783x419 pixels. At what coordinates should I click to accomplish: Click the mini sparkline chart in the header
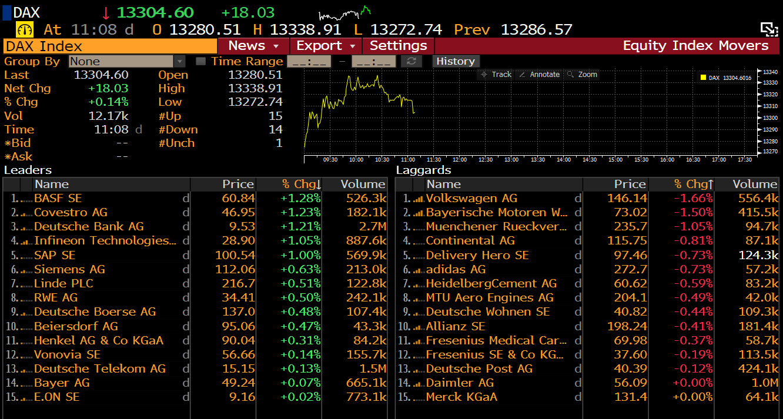pyautogui.click(x=345, y=13)
